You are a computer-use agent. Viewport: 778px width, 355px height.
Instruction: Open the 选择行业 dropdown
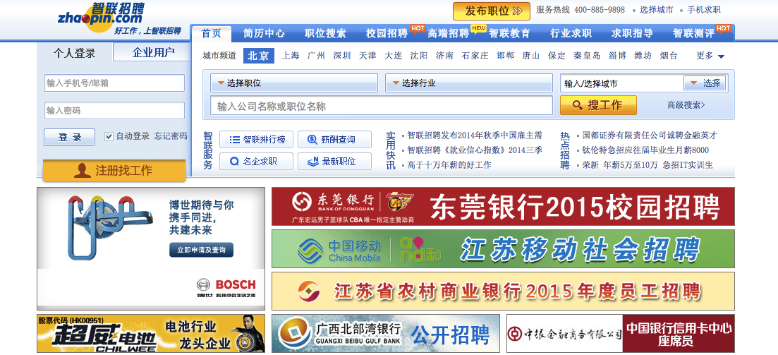(x=469, y=83)
